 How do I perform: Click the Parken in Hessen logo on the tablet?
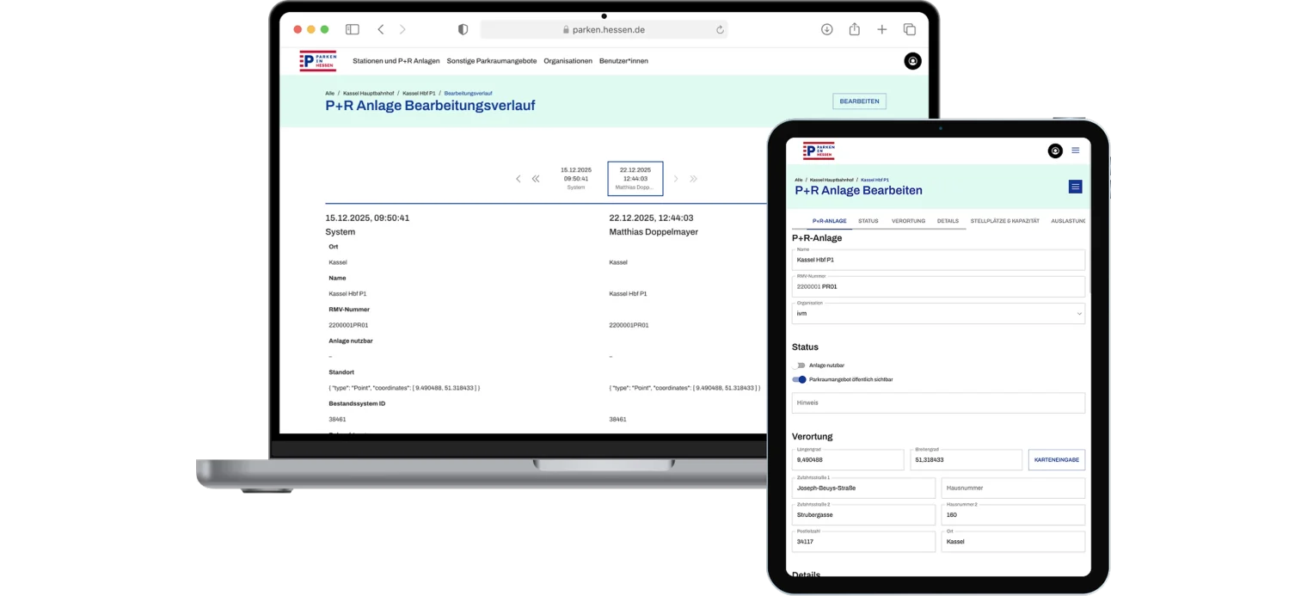coord(819,151)
